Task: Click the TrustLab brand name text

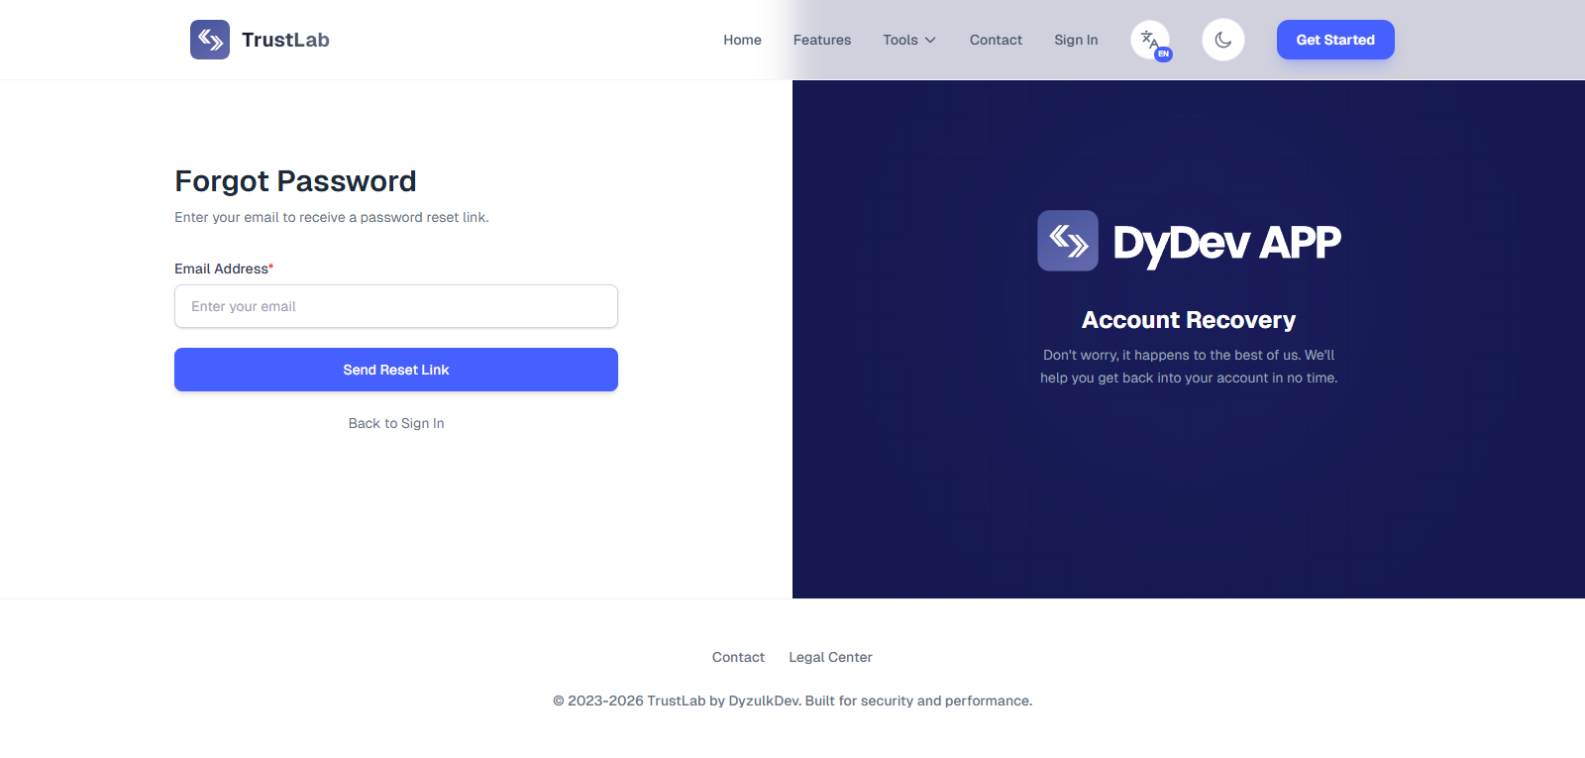Action: 285,41
